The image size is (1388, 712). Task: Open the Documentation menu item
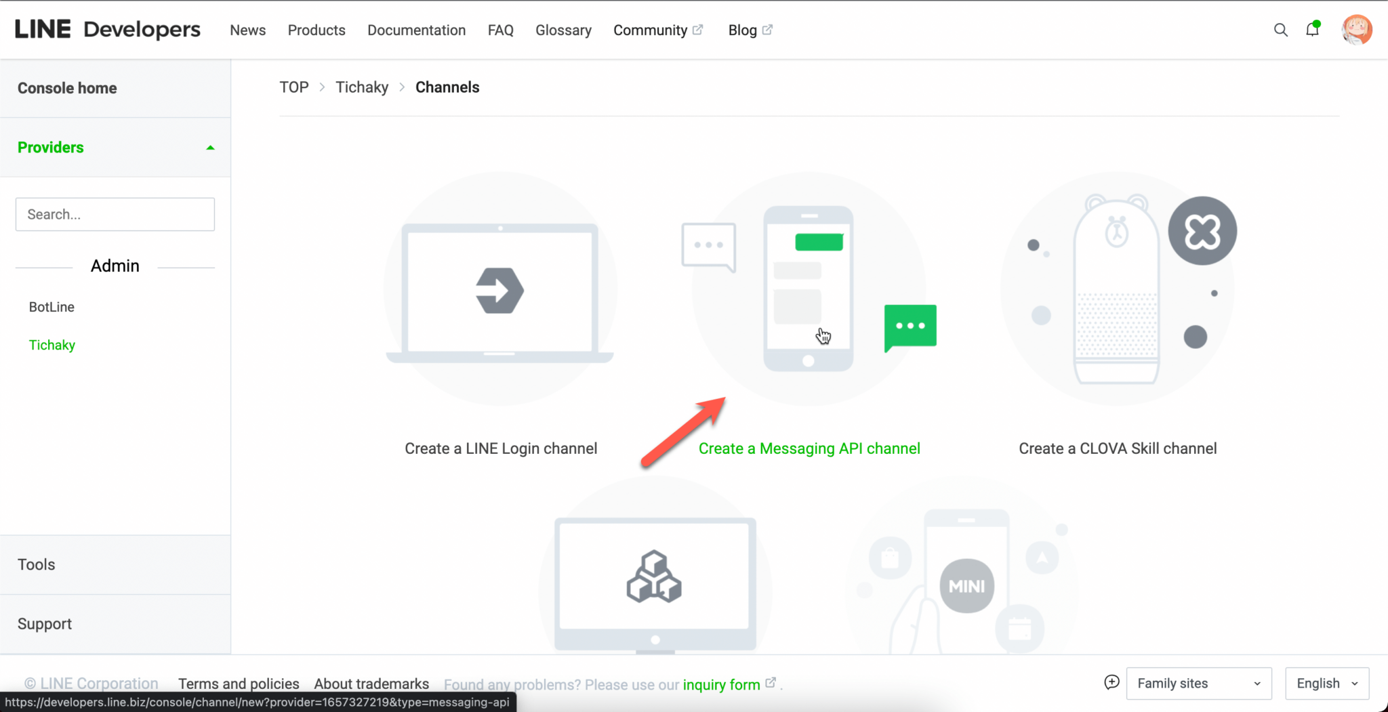click(416, 30)
